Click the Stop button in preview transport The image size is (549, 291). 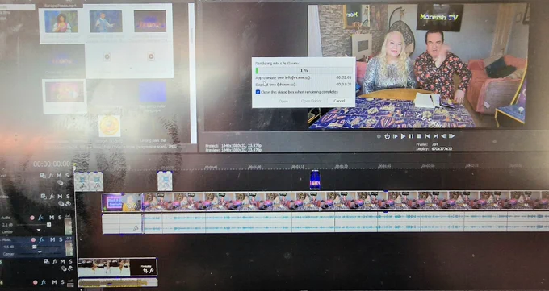pyautogui.click(x=419, y=136)
